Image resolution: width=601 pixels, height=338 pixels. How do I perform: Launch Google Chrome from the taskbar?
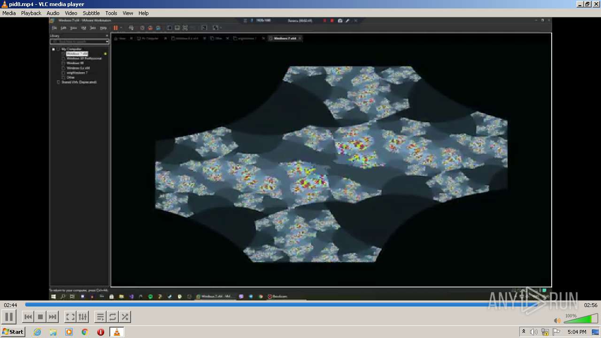click(85, 332)
